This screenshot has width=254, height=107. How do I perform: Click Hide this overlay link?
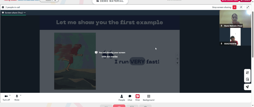tap(110, 57)
